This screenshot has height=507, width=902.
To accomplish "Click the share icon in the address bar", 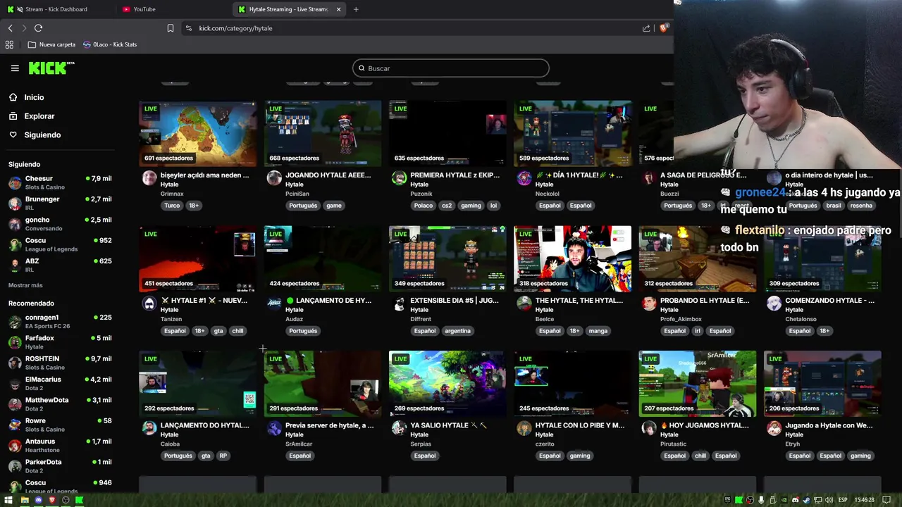I will click(646, 28).
